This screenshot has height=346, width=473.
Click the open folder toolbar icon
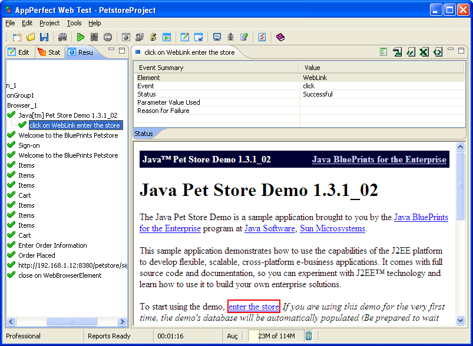click(x=31, y=37)
